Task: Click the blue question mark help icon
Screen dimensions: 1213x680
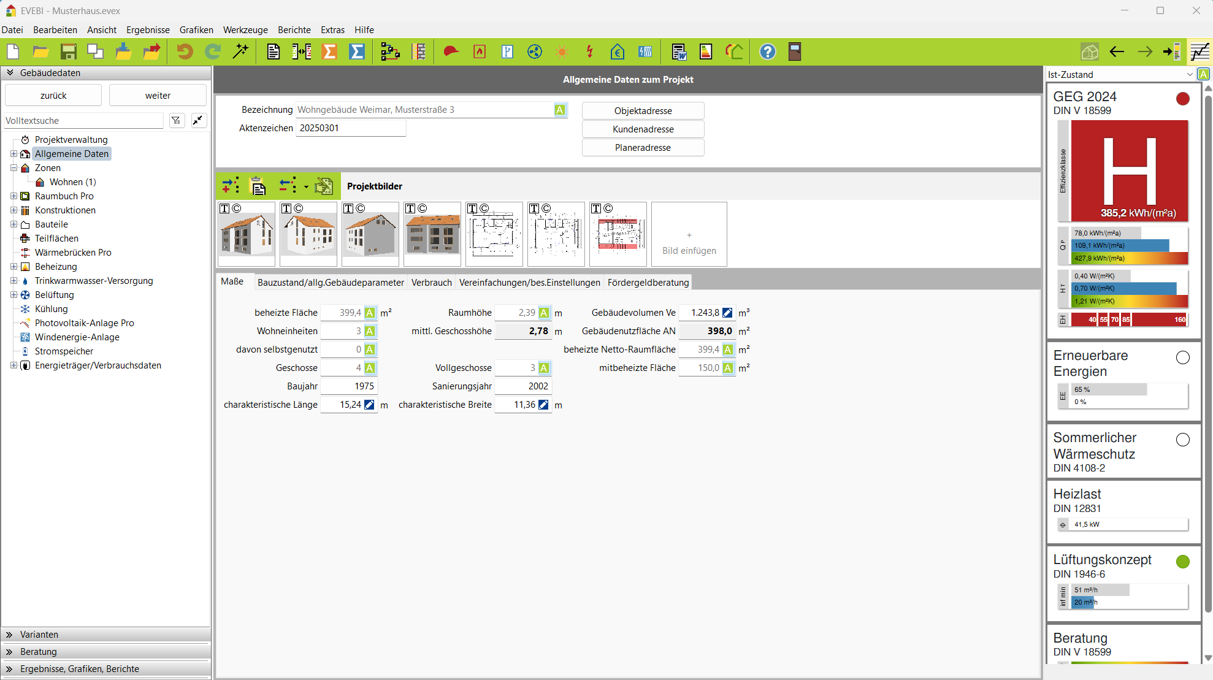Action: [x=767, y=52]
